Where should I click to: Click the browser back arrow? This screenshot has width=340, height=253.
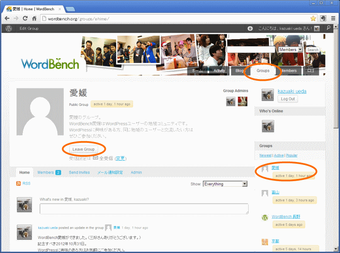[7, 18]
